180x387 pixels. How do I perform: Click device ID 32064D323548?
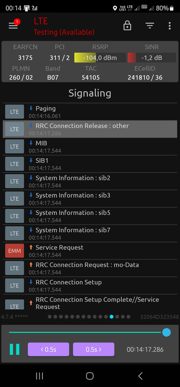160,317
